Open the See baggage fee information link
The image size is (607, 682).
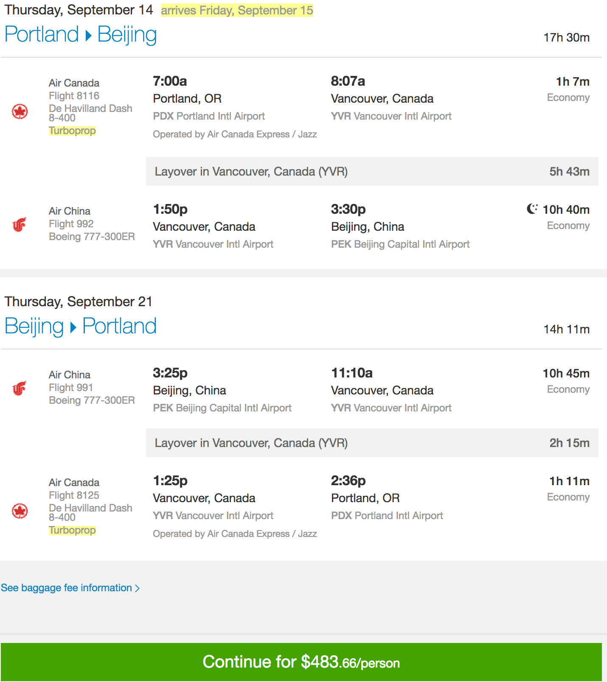[x=66, y=588]
